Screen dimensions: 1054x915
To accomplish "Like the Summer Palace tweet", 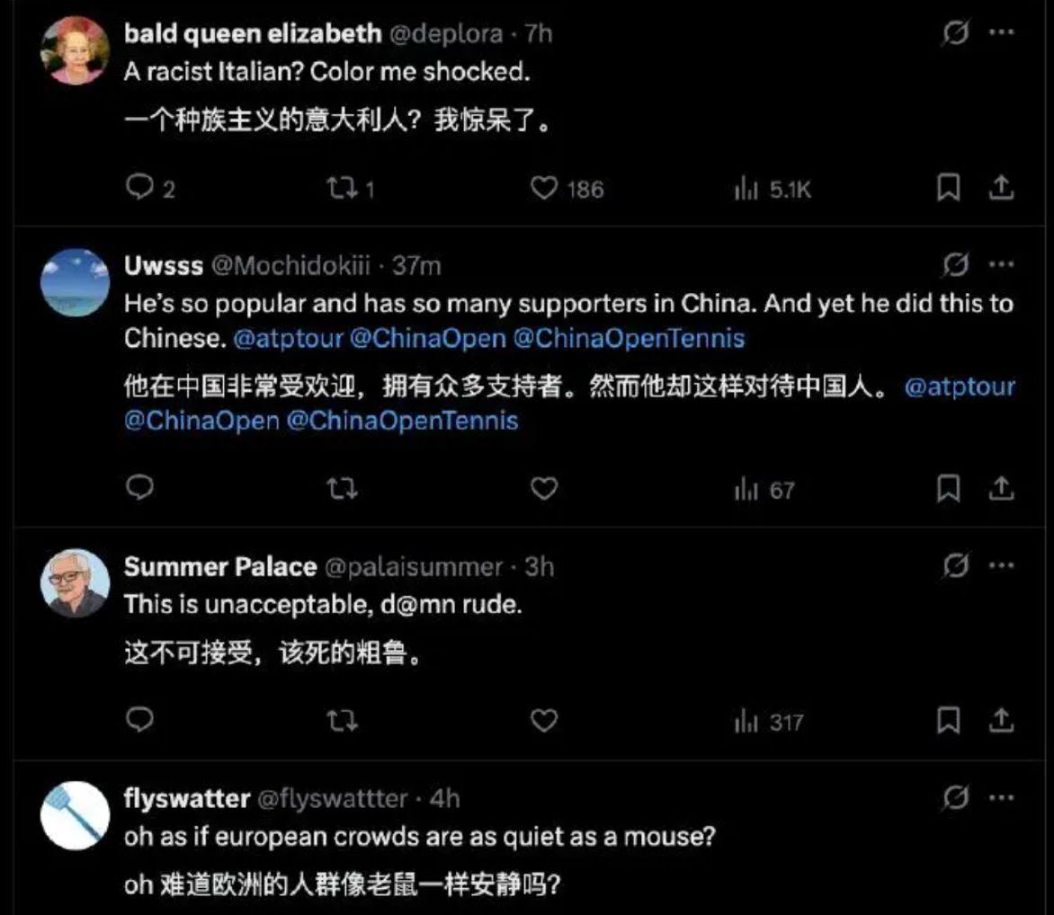I will click(x=544, y=721).
